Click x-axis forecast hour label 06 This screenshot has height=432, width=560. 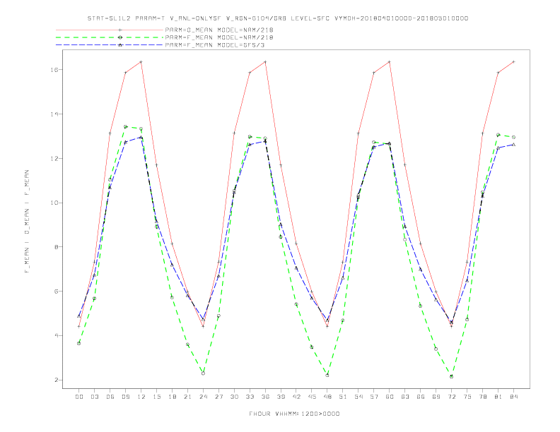(110, 397)
